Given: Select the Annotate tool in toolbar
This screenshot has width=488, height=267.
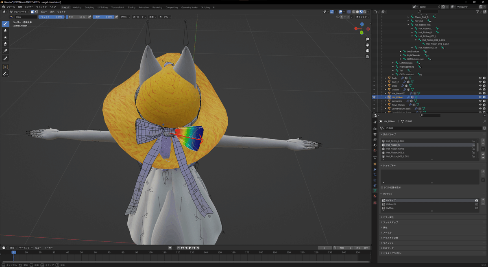Looking at the screenshot, I should (x=5, y=74).
